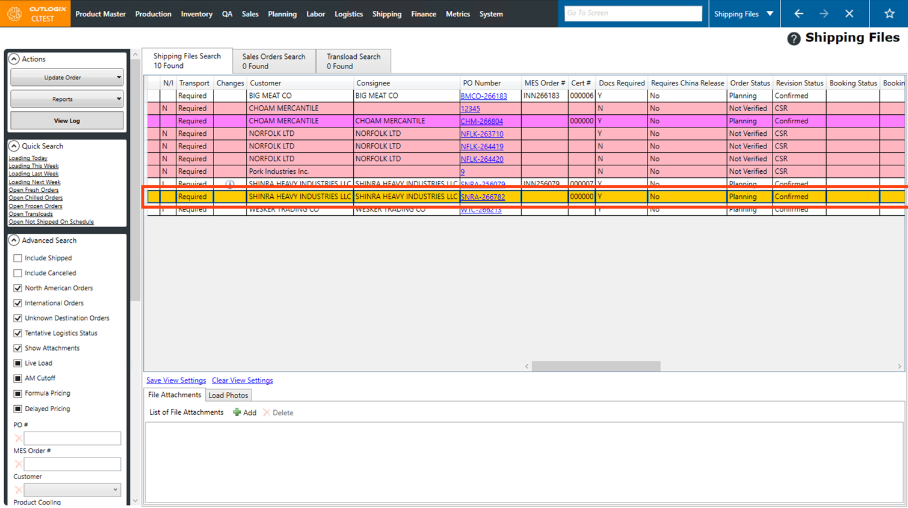Open the Logistics menu
Image resolution: width=908 pixels, height=508 pixels.
(348, 14)
